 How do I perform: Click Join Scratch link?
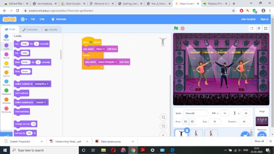(248, 19)
